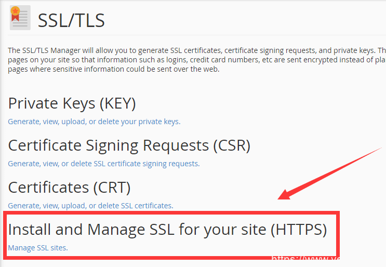Viewport: 386px width, 267px height.
Task: Click the red arrow annotation head
Action: pos(286,194)
